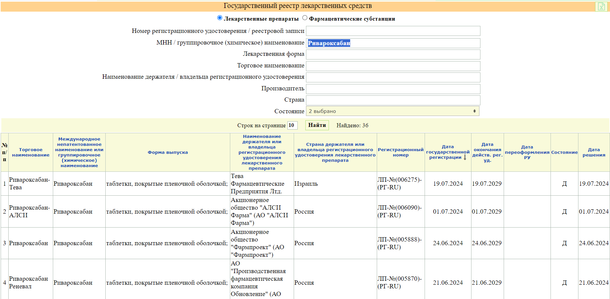Image resolution: width=610 pixels, height=299 pixels.
Task: Click sort arrow in registration date header
Action: (x=465, y=157)
